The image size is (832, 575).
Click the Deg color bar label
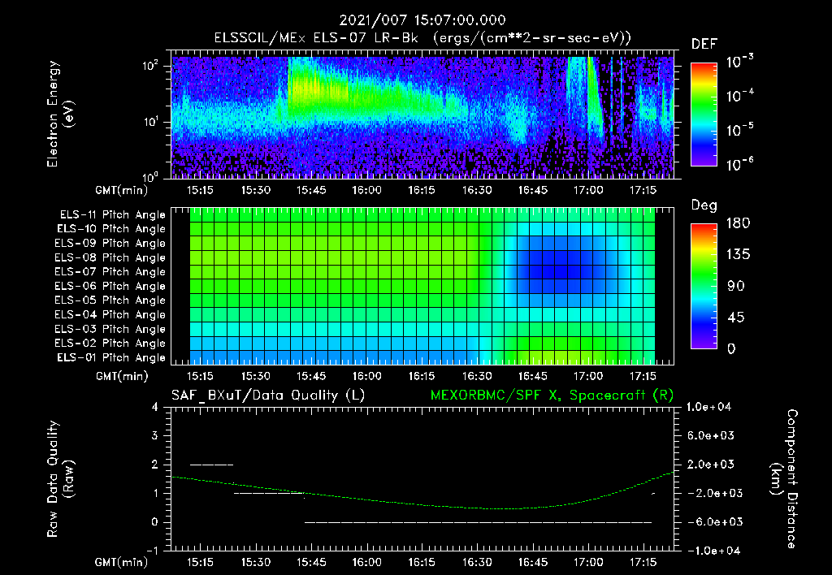click(704, 205)
